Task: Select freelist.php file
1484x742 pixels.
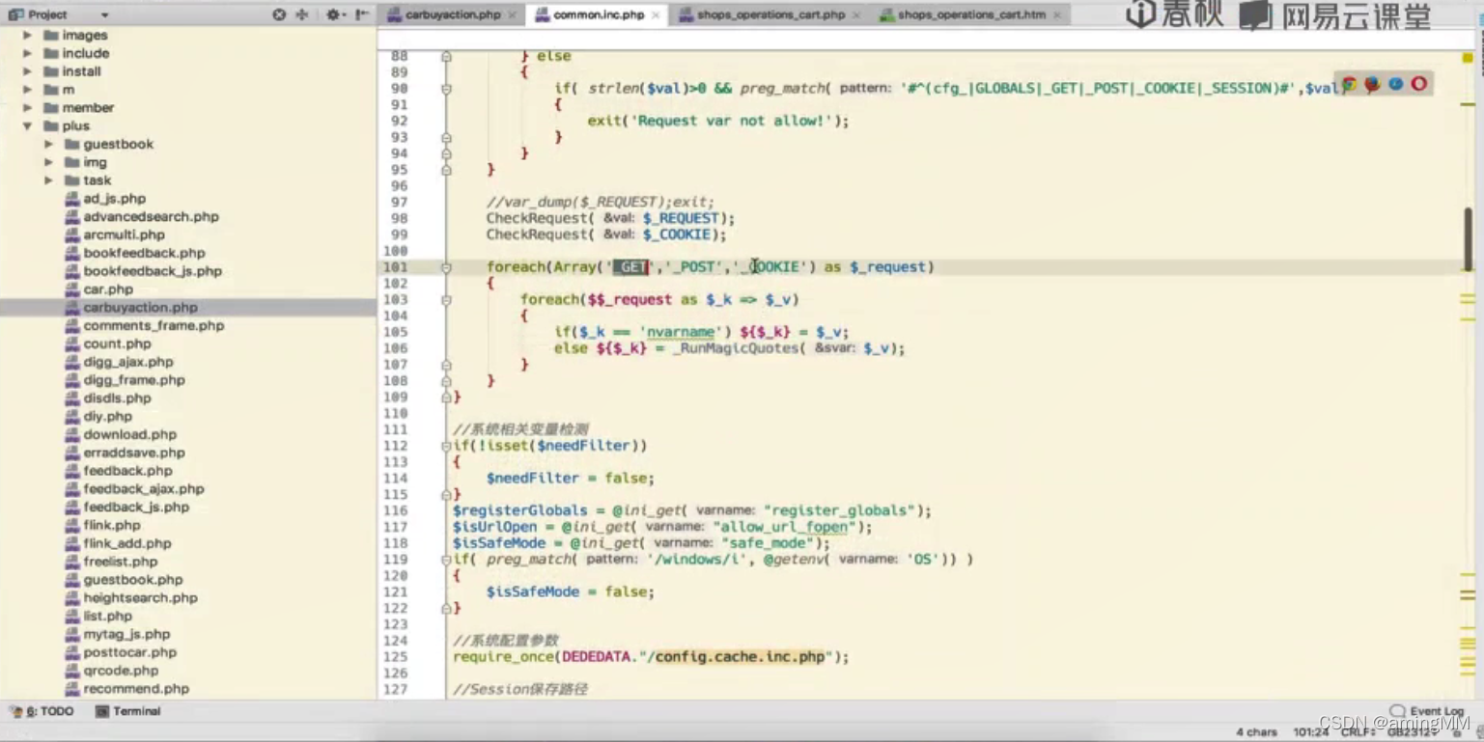Action: tap(120, 562)
